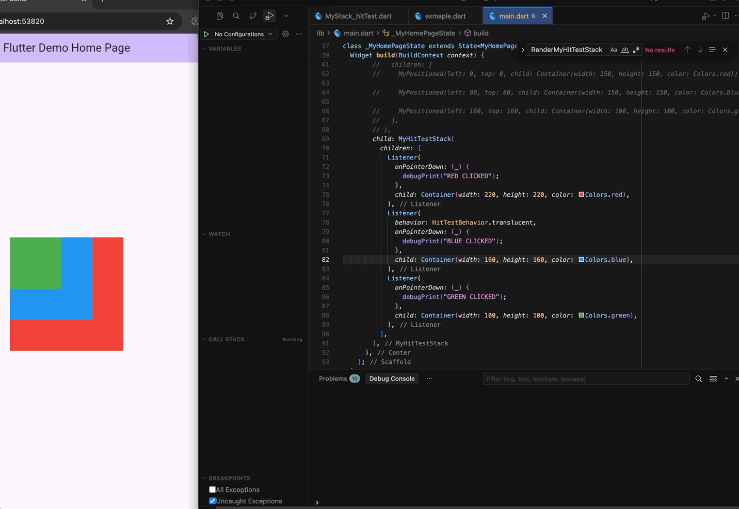
Task: Toggle Match Whole Word in find widget
Action: 625,50
